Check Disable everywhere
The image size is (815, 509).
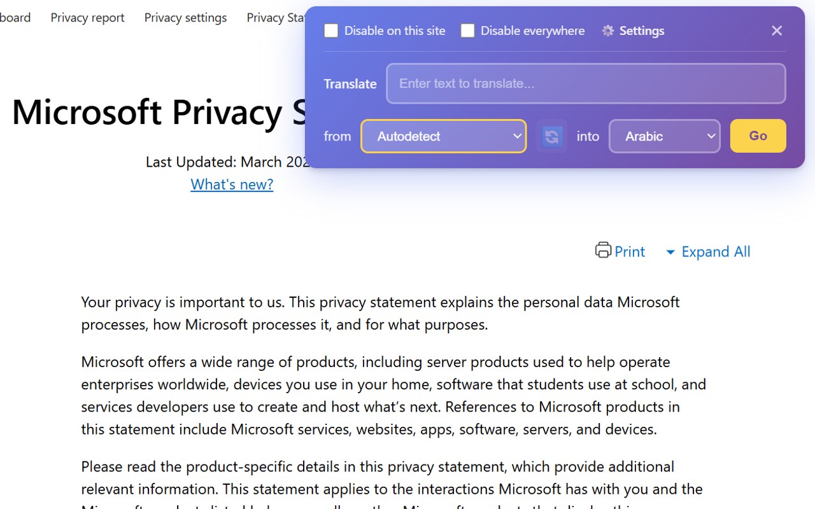467,31
